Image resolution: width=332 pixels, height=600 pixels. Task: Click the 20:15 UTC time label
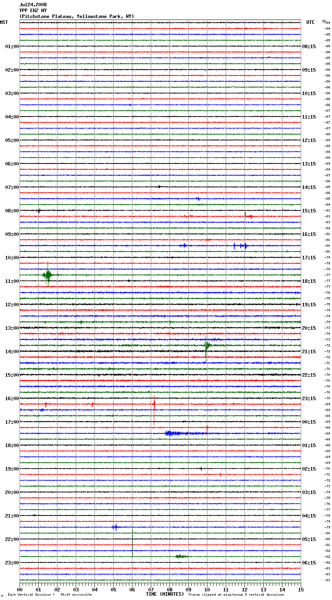(309, 328)
